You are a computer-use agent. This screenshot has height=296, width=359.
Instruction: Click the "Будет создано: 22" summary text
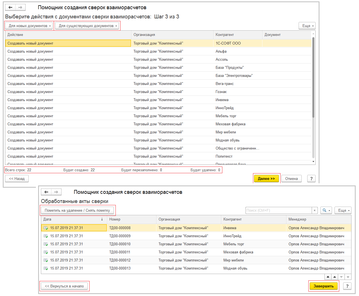coord(79,170)
